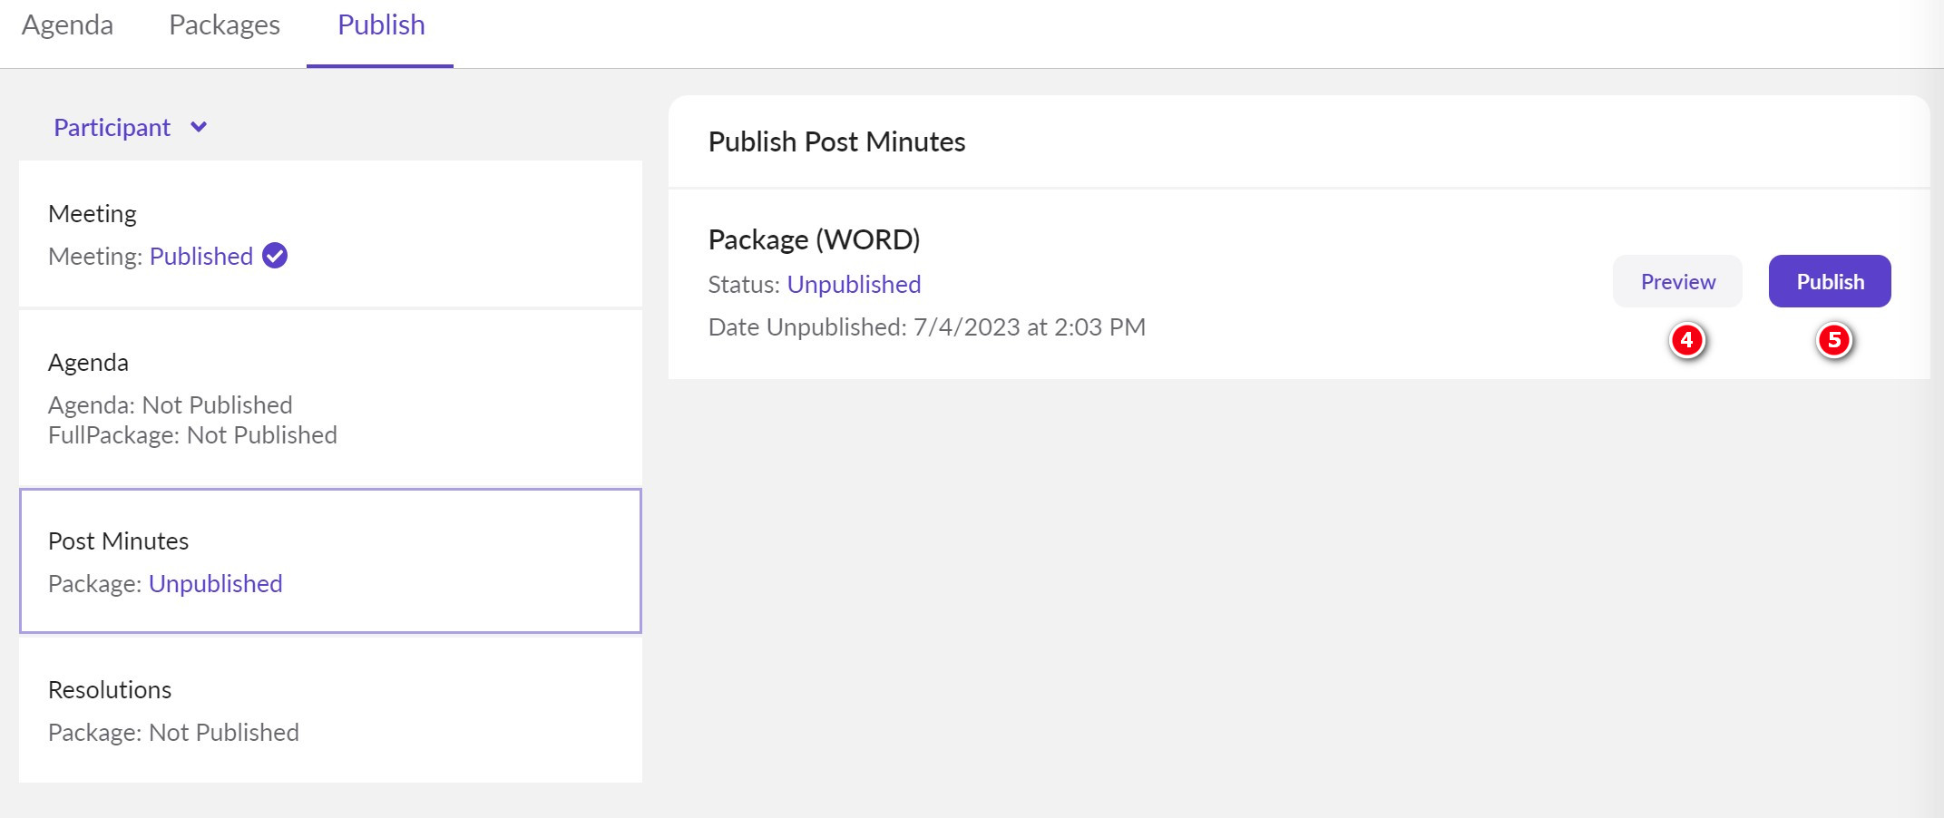
Task: Click the Post Minutes Unpublished package link
Action: tap(215, 584)
